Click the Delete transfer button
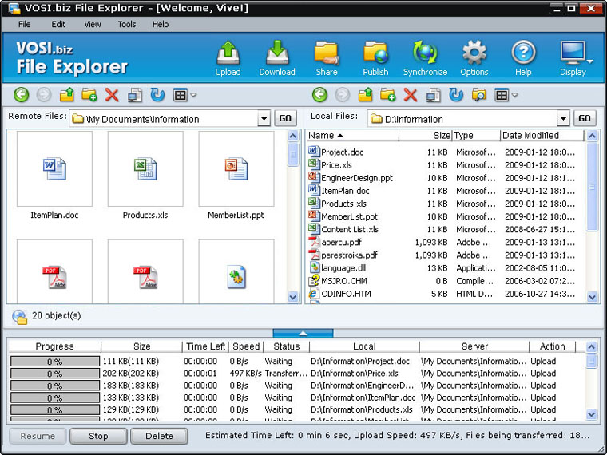The height and width of the screenshot is (455, 607). (x=159, y=436)
